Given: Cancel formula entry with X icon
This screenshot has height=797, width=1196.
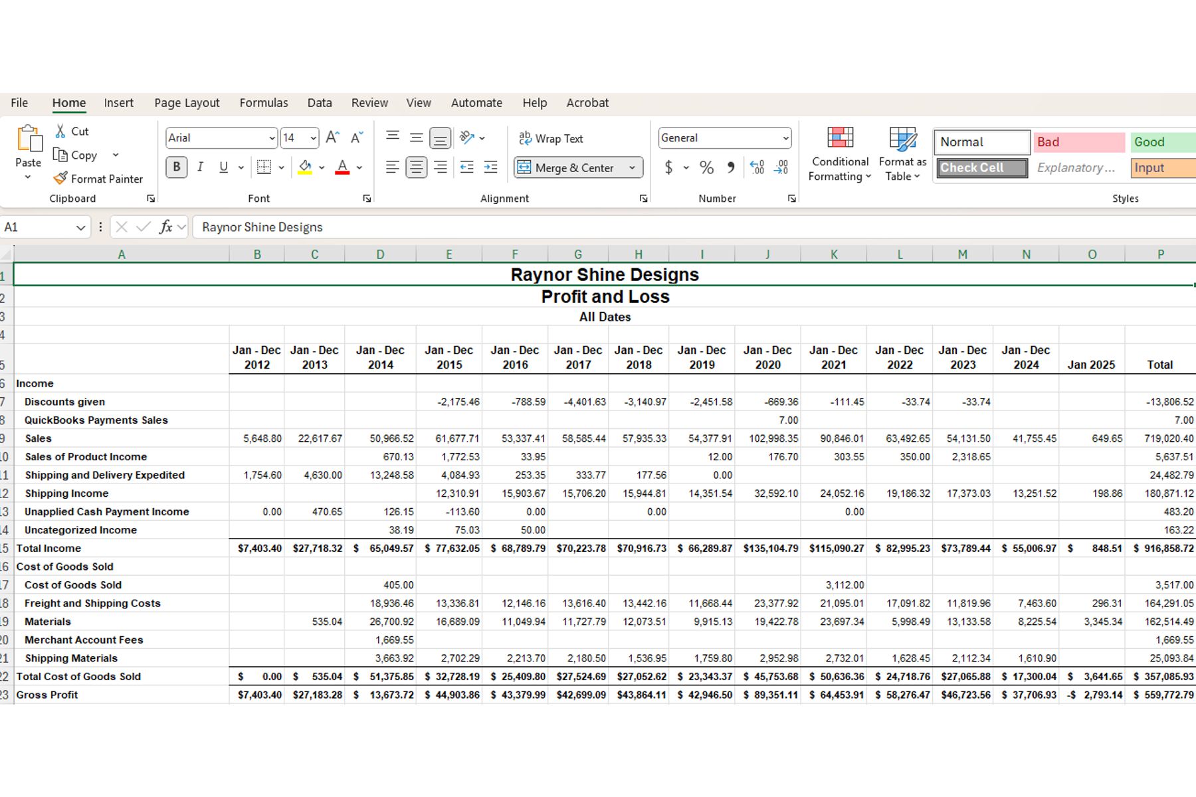Looking at the screenshot, I should click(x=121, y=227).
